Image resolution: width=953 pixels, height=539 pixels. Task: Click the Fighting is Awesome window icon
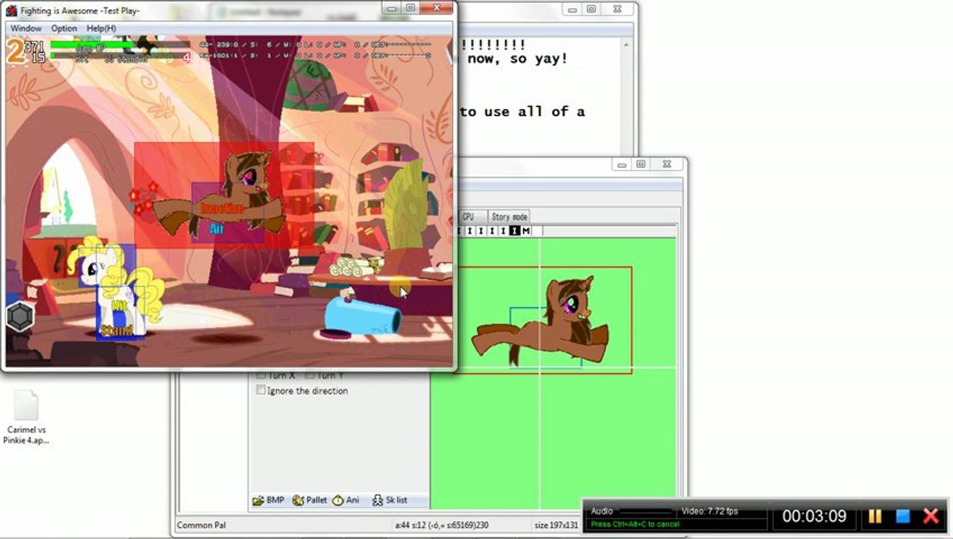point(11,10)
